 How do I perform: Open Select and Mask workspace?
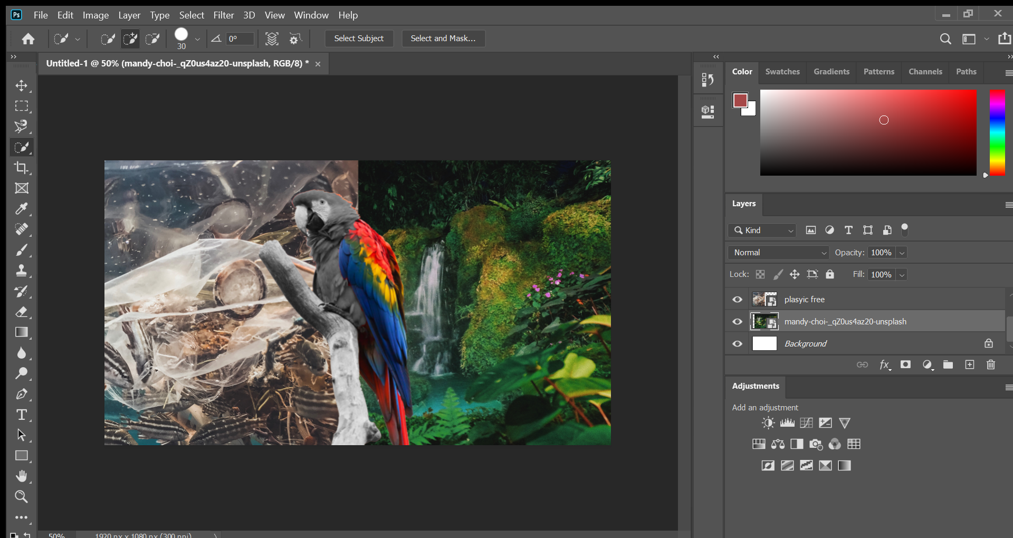click(443, 39)
